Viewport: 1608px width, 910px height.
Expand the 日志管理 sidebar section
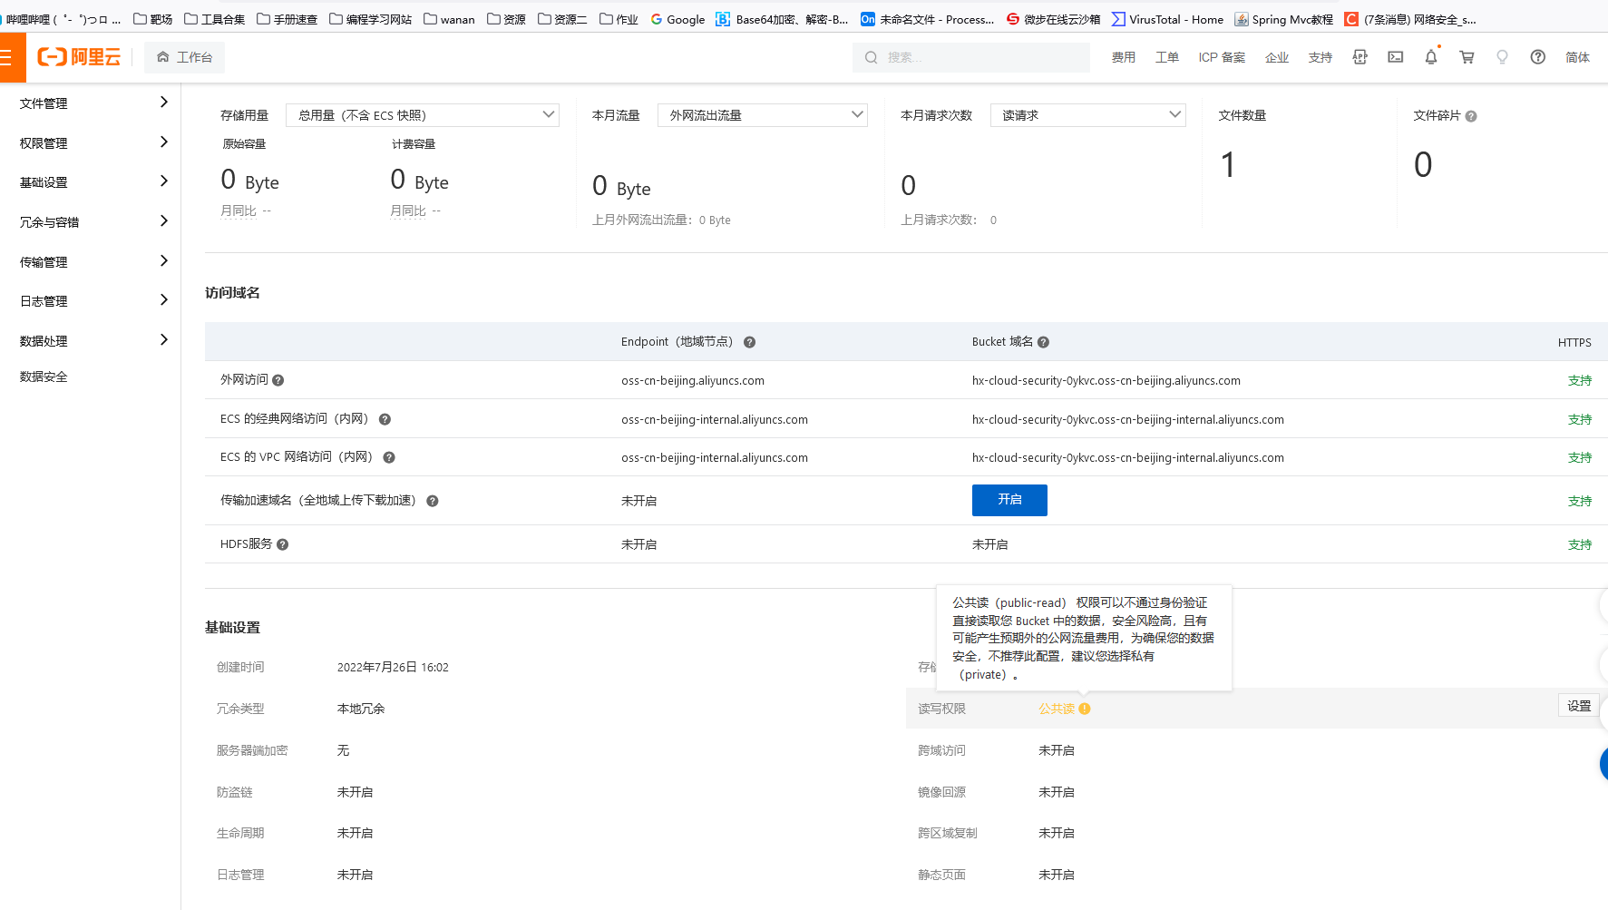[x=91, y=300]
